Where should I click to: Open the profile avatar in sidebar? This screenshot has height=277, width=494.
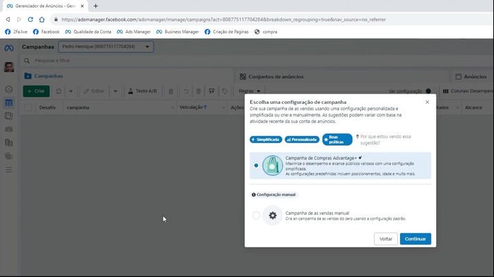point(9,67)
